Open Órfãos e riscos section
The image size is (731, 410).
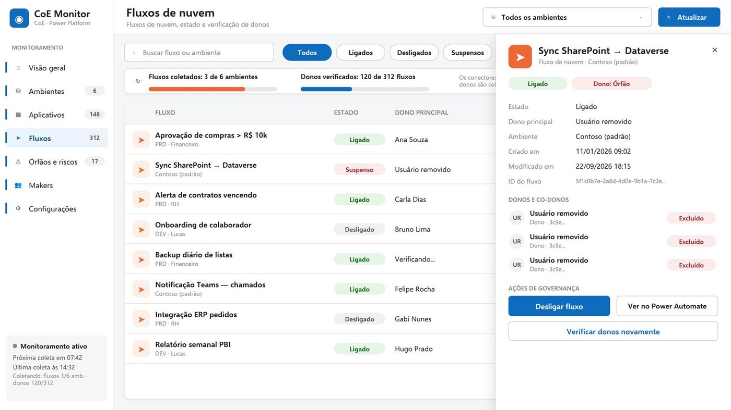coord(56,161)
